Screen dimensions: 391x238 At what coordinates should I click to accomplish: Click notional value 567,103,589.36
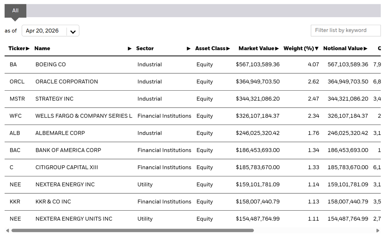(348, 65)
